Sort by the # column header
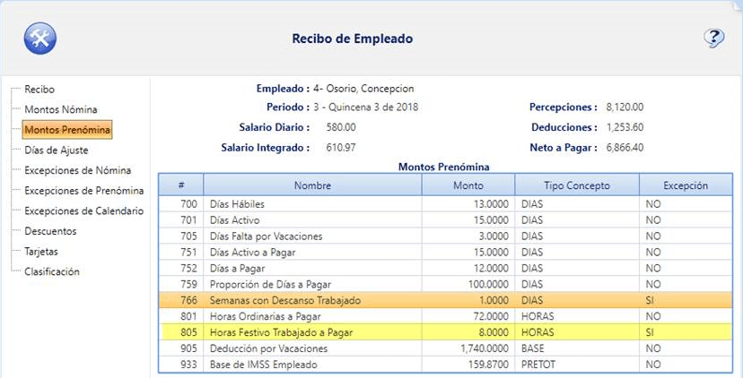 [x=181, y=185]
